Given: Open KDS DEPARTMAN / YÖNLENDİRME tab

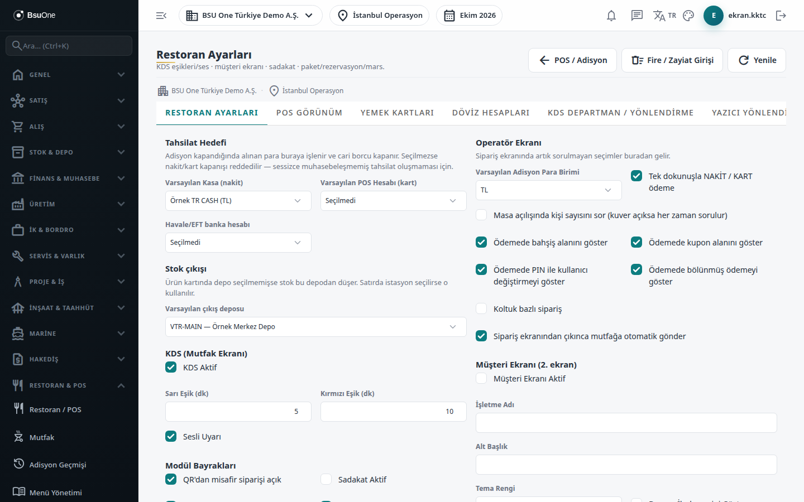Looking at the screenshot, I should (621, 113).
